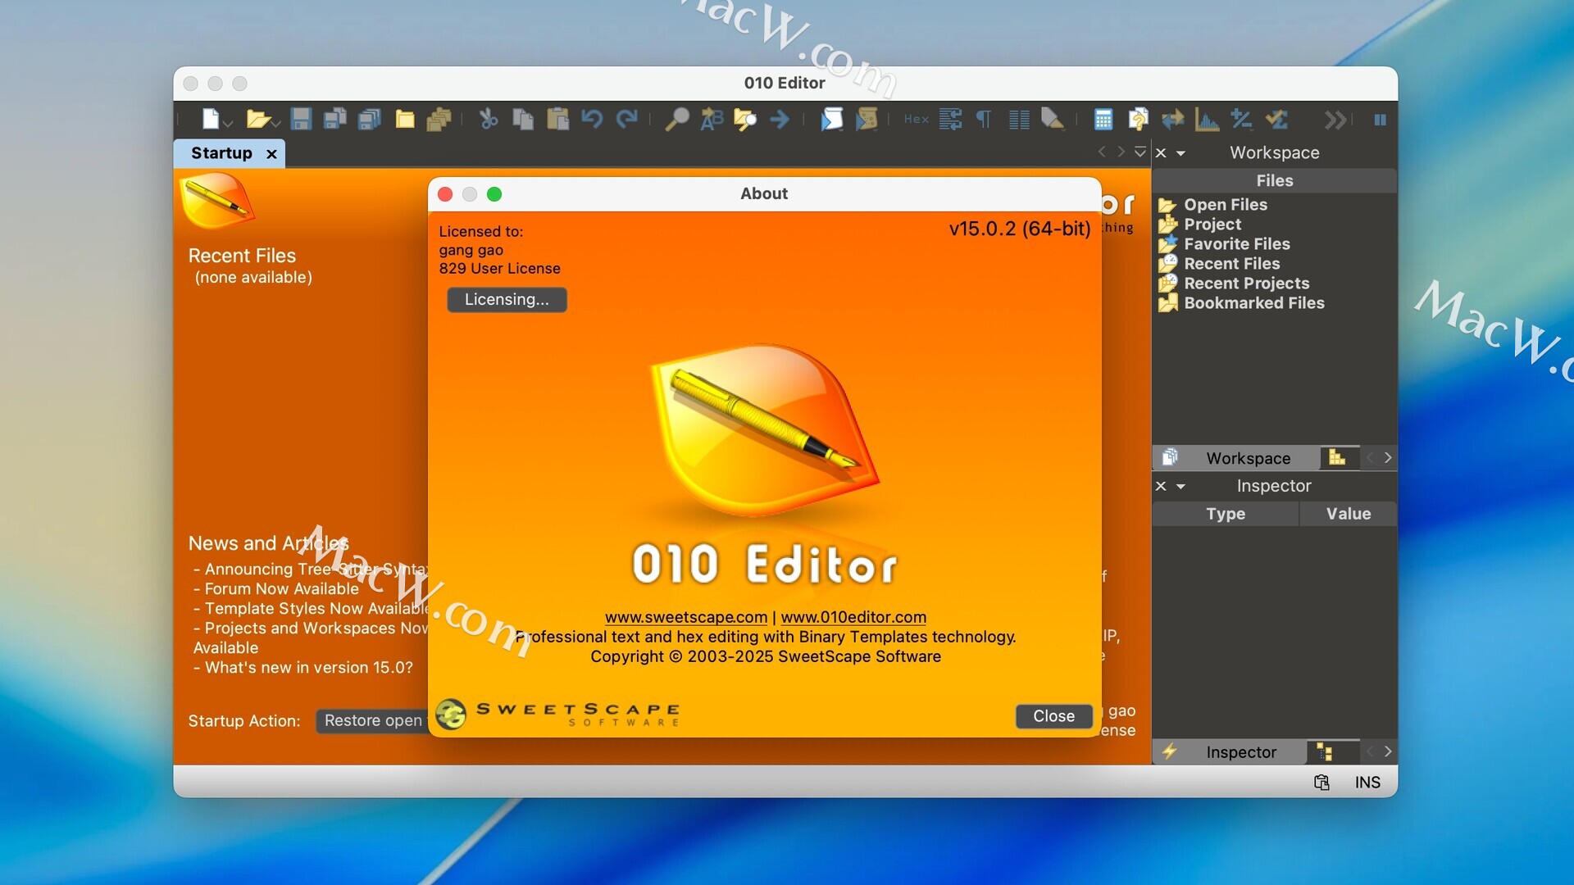Toggle the word wrap icon

[x=950, y=120]
